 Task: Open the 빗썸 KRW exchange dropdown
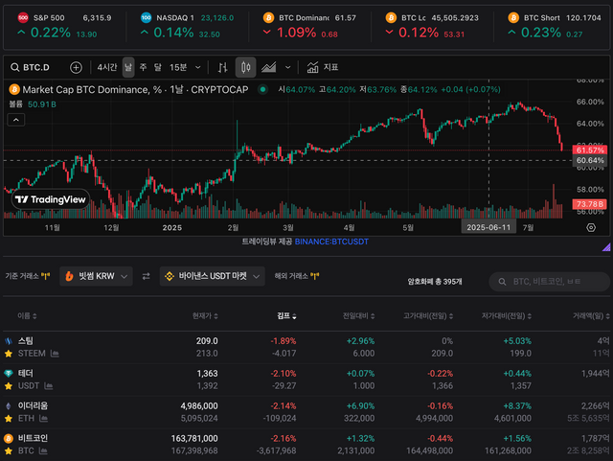pyautogui.click(x=96, y=276)
